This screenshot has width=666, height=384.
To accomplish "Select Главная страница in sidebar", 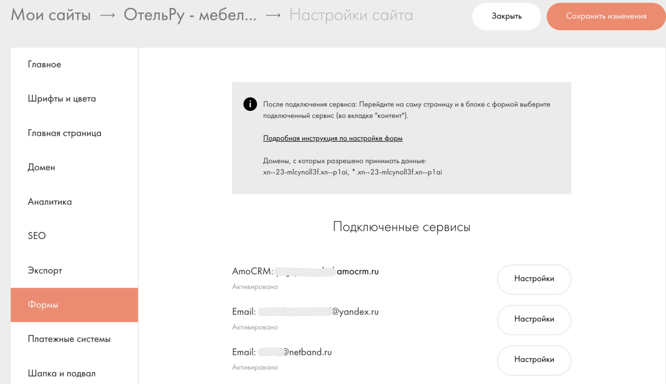I will click(65, 133).
